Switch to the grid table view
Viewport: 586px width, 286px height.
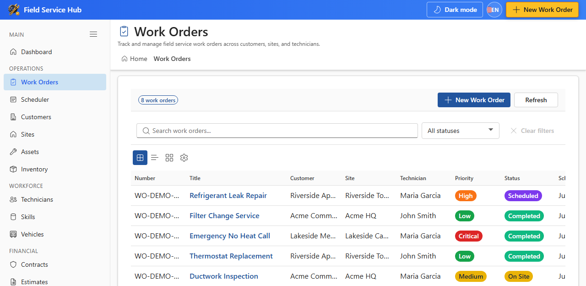tap(140, 158)
